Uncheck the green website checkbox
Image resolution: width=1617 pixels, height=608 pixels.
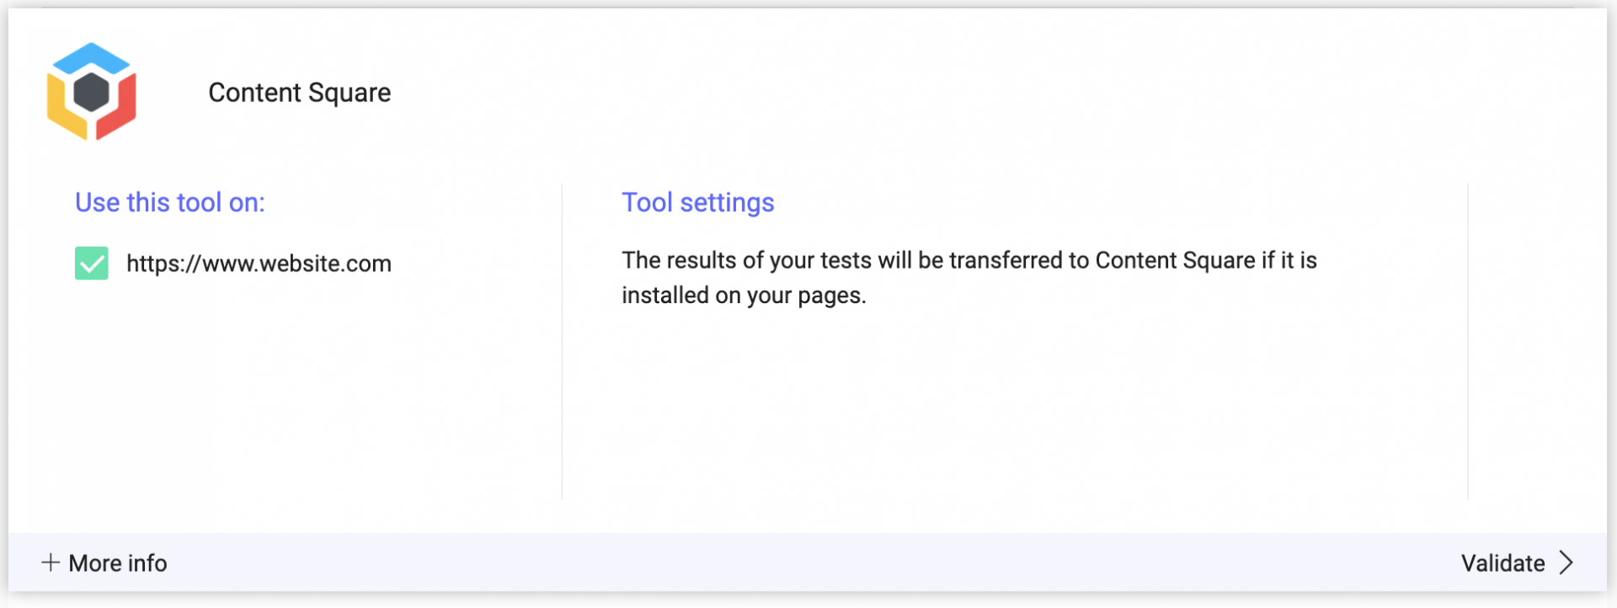point(92,263)
